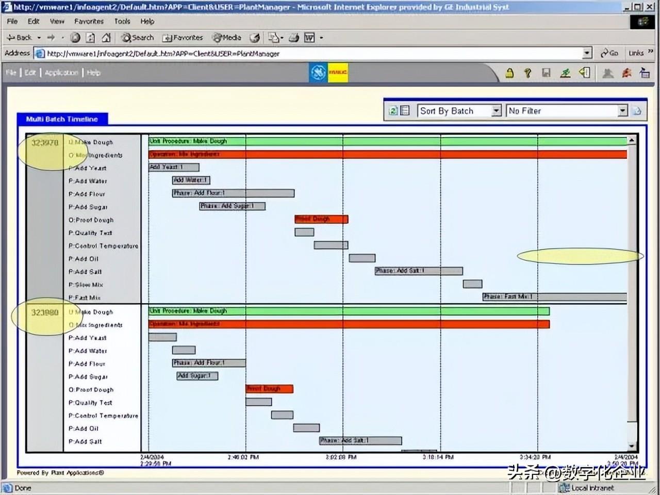This screenshot has width=660, height=495.
Task: Click the Add Yeast:1 bar in batch 323978
Action: [x=174, y=167]
